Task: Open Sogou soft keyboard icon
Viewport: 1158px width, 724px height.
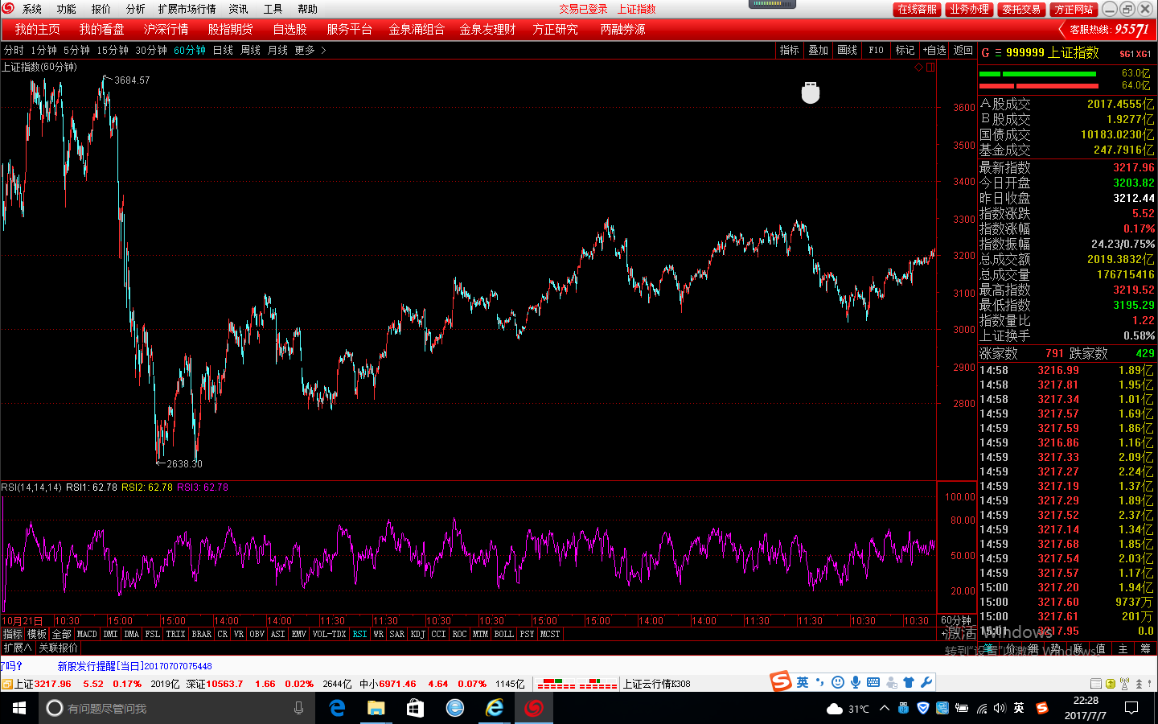Action: pos(873,682)
